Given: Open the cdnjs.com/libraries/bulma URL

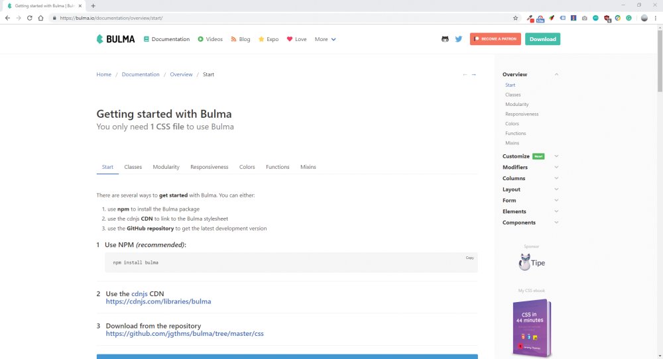Looking at the screenshot, I should pos(158,301).
